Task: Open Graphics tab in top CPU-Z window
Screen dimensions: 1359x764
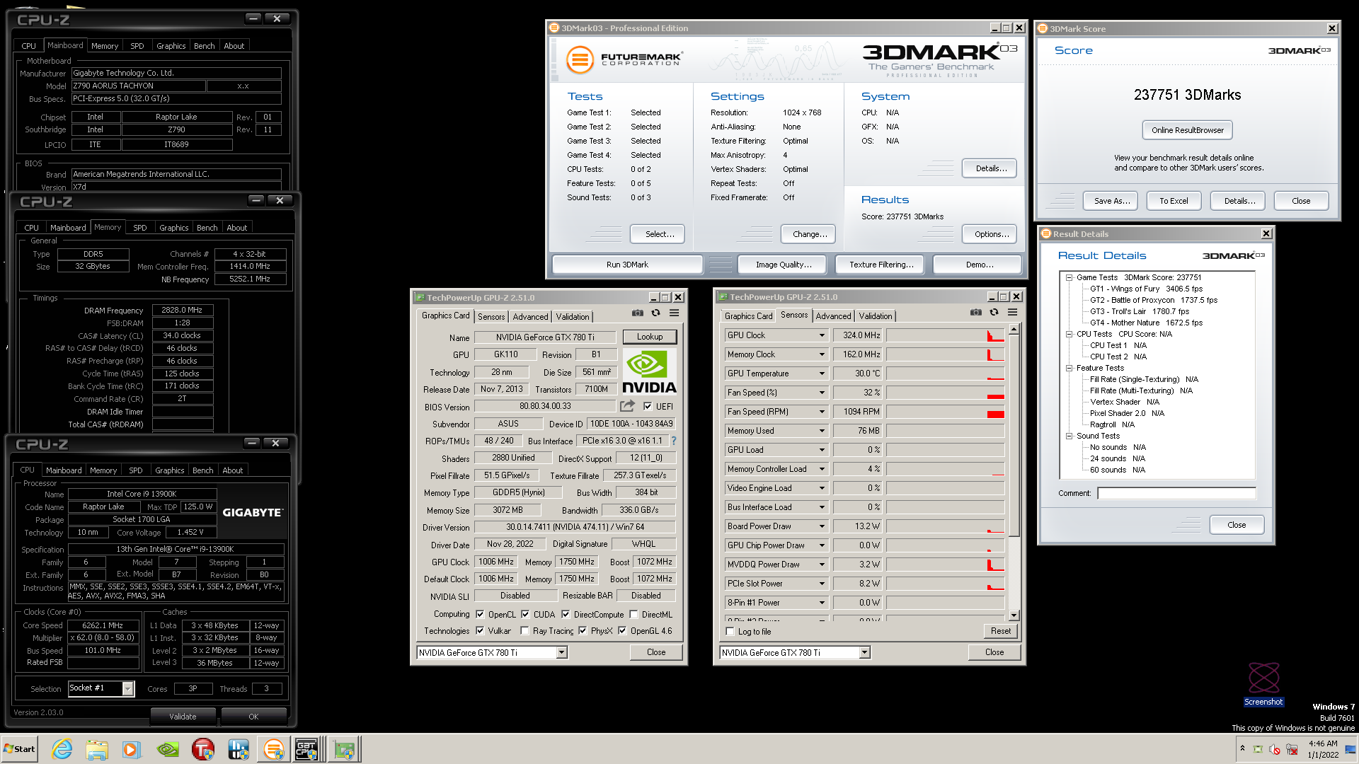Action: point(171,46)
